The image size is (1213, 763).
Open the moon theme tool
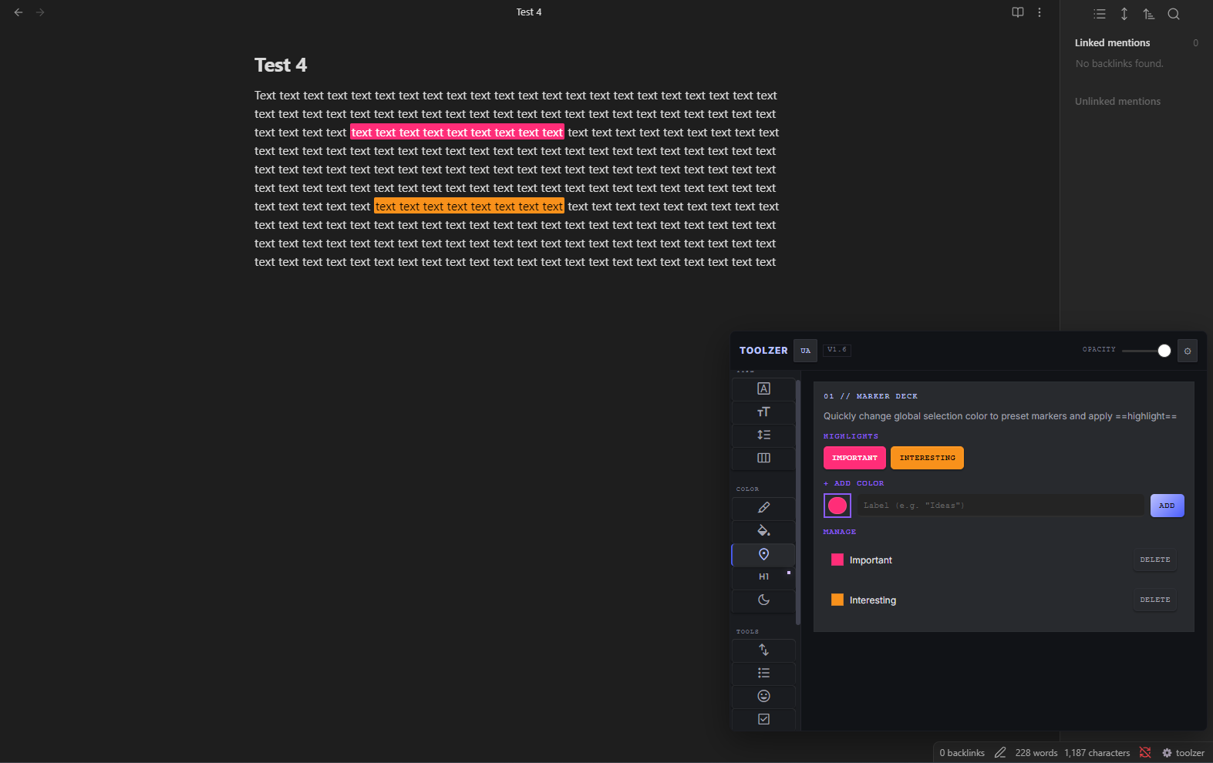[763, 600]
